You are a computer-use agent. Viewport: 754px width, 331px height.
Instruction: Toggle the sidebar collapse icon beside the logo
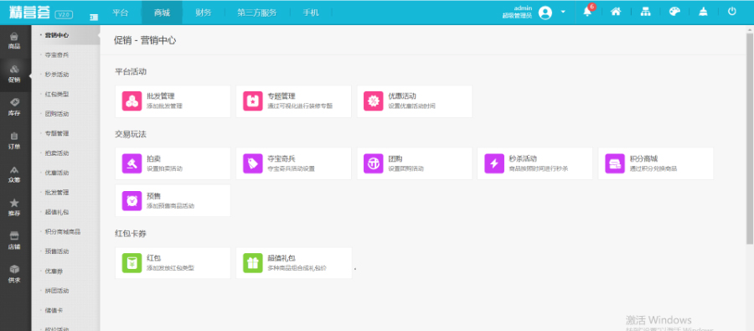tap(94, 17)
